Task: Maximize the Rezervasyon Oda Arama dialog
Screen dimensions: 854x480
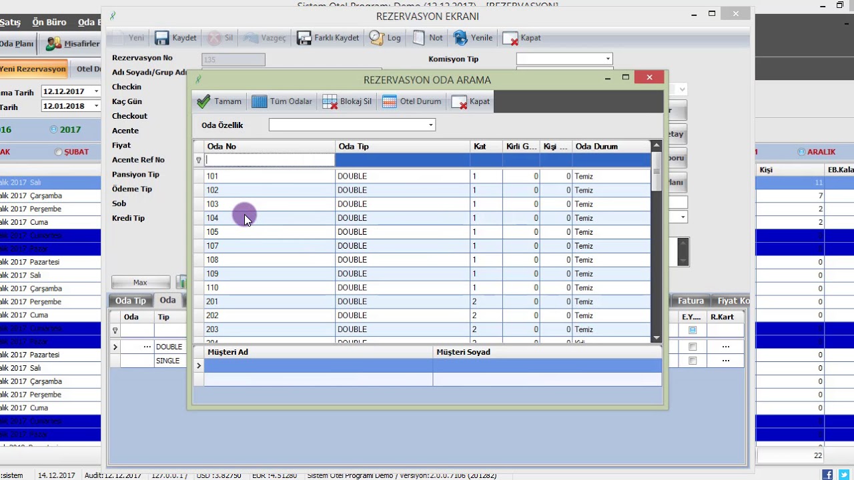Action: (626, 77)
